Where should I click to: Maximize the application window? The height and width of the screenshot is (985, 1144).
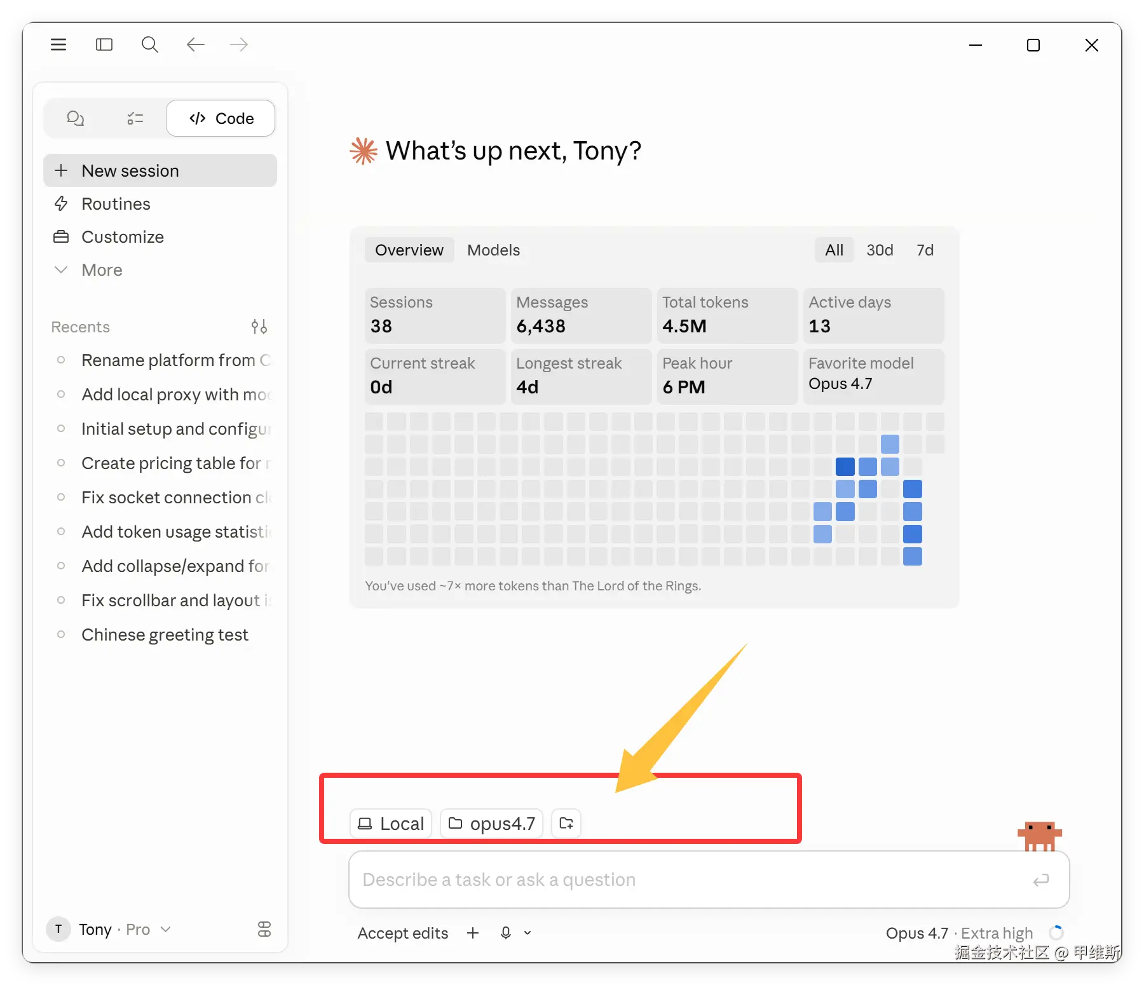point(1033,45)
